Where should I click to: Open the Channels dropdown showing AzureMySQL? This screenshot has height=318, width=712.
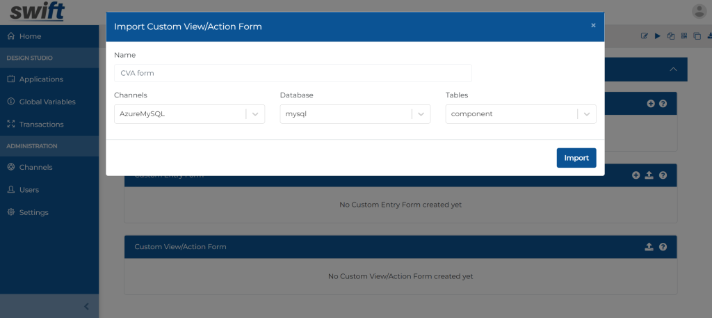pos(189,114)
